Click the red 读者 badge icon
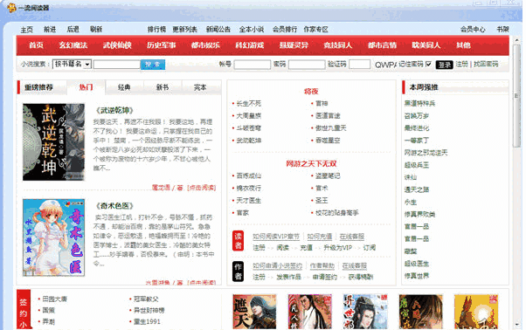Viewport: 526px width, 330px height. pos(238,241)
